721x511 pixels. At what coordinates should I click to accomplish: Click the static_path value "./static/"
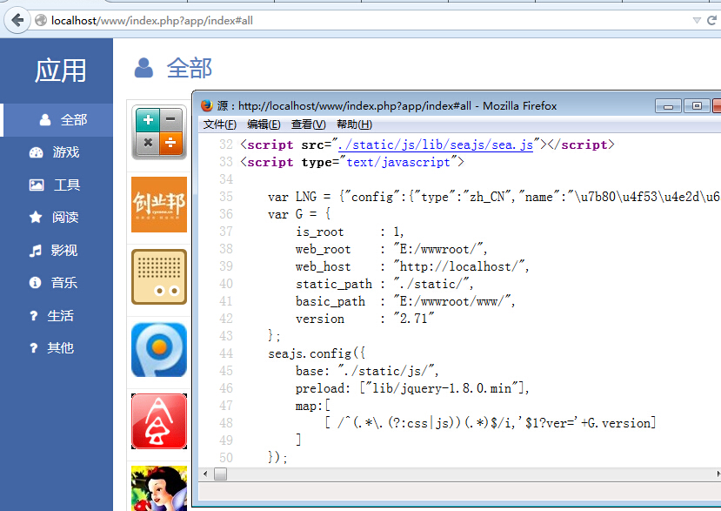(x=431, y=284)
